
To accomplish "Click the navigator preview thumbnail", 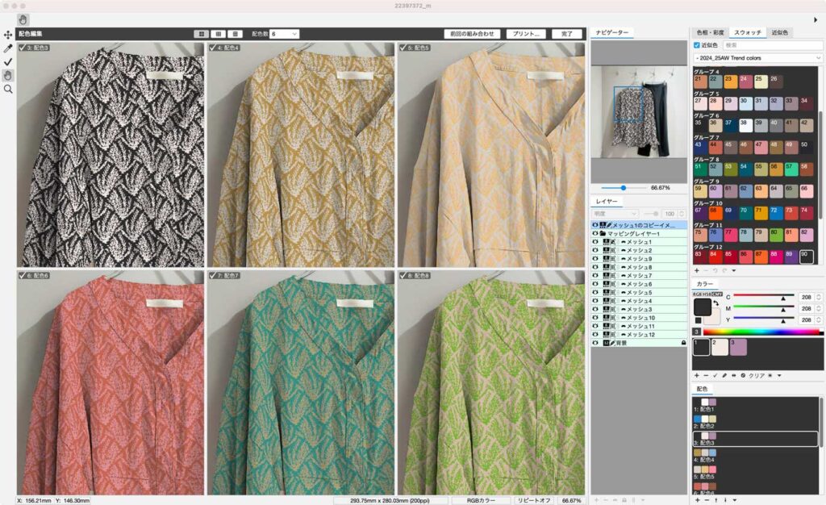I will [x=639, y=111].
